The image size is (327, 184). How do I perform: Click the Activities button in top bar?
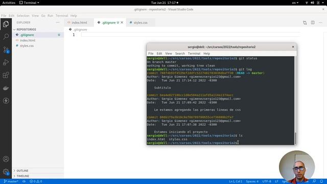pyautogui.click(x=9, y=3)
